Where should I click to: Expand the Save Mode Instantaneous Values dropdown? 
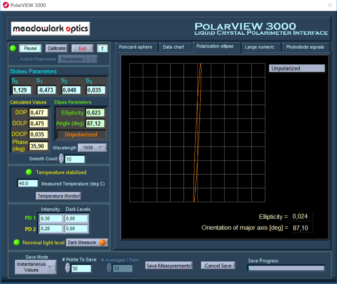point(35,267)
